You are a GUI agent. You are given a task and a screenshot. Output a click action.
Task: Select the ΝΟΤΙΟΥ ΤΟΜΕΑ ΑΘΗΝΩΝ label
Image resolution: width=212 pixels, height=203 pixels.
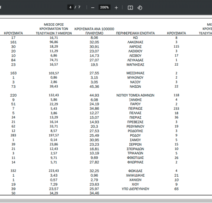tap(135, 96)
